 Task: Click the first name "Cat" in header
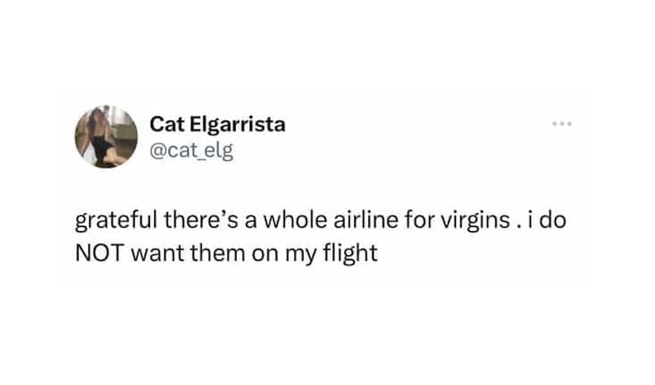click(x=167, y=124)
